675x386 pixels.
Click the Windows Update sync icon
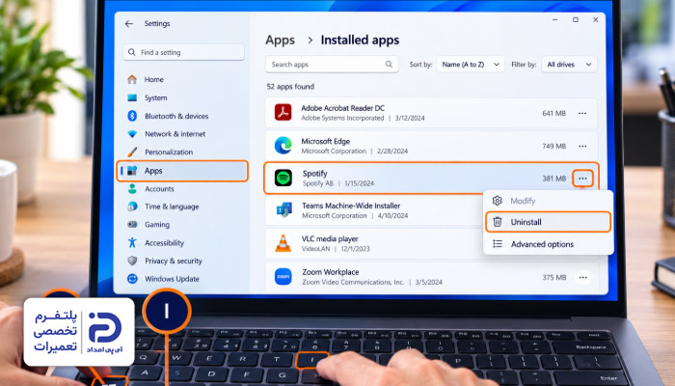click(132, 279)
